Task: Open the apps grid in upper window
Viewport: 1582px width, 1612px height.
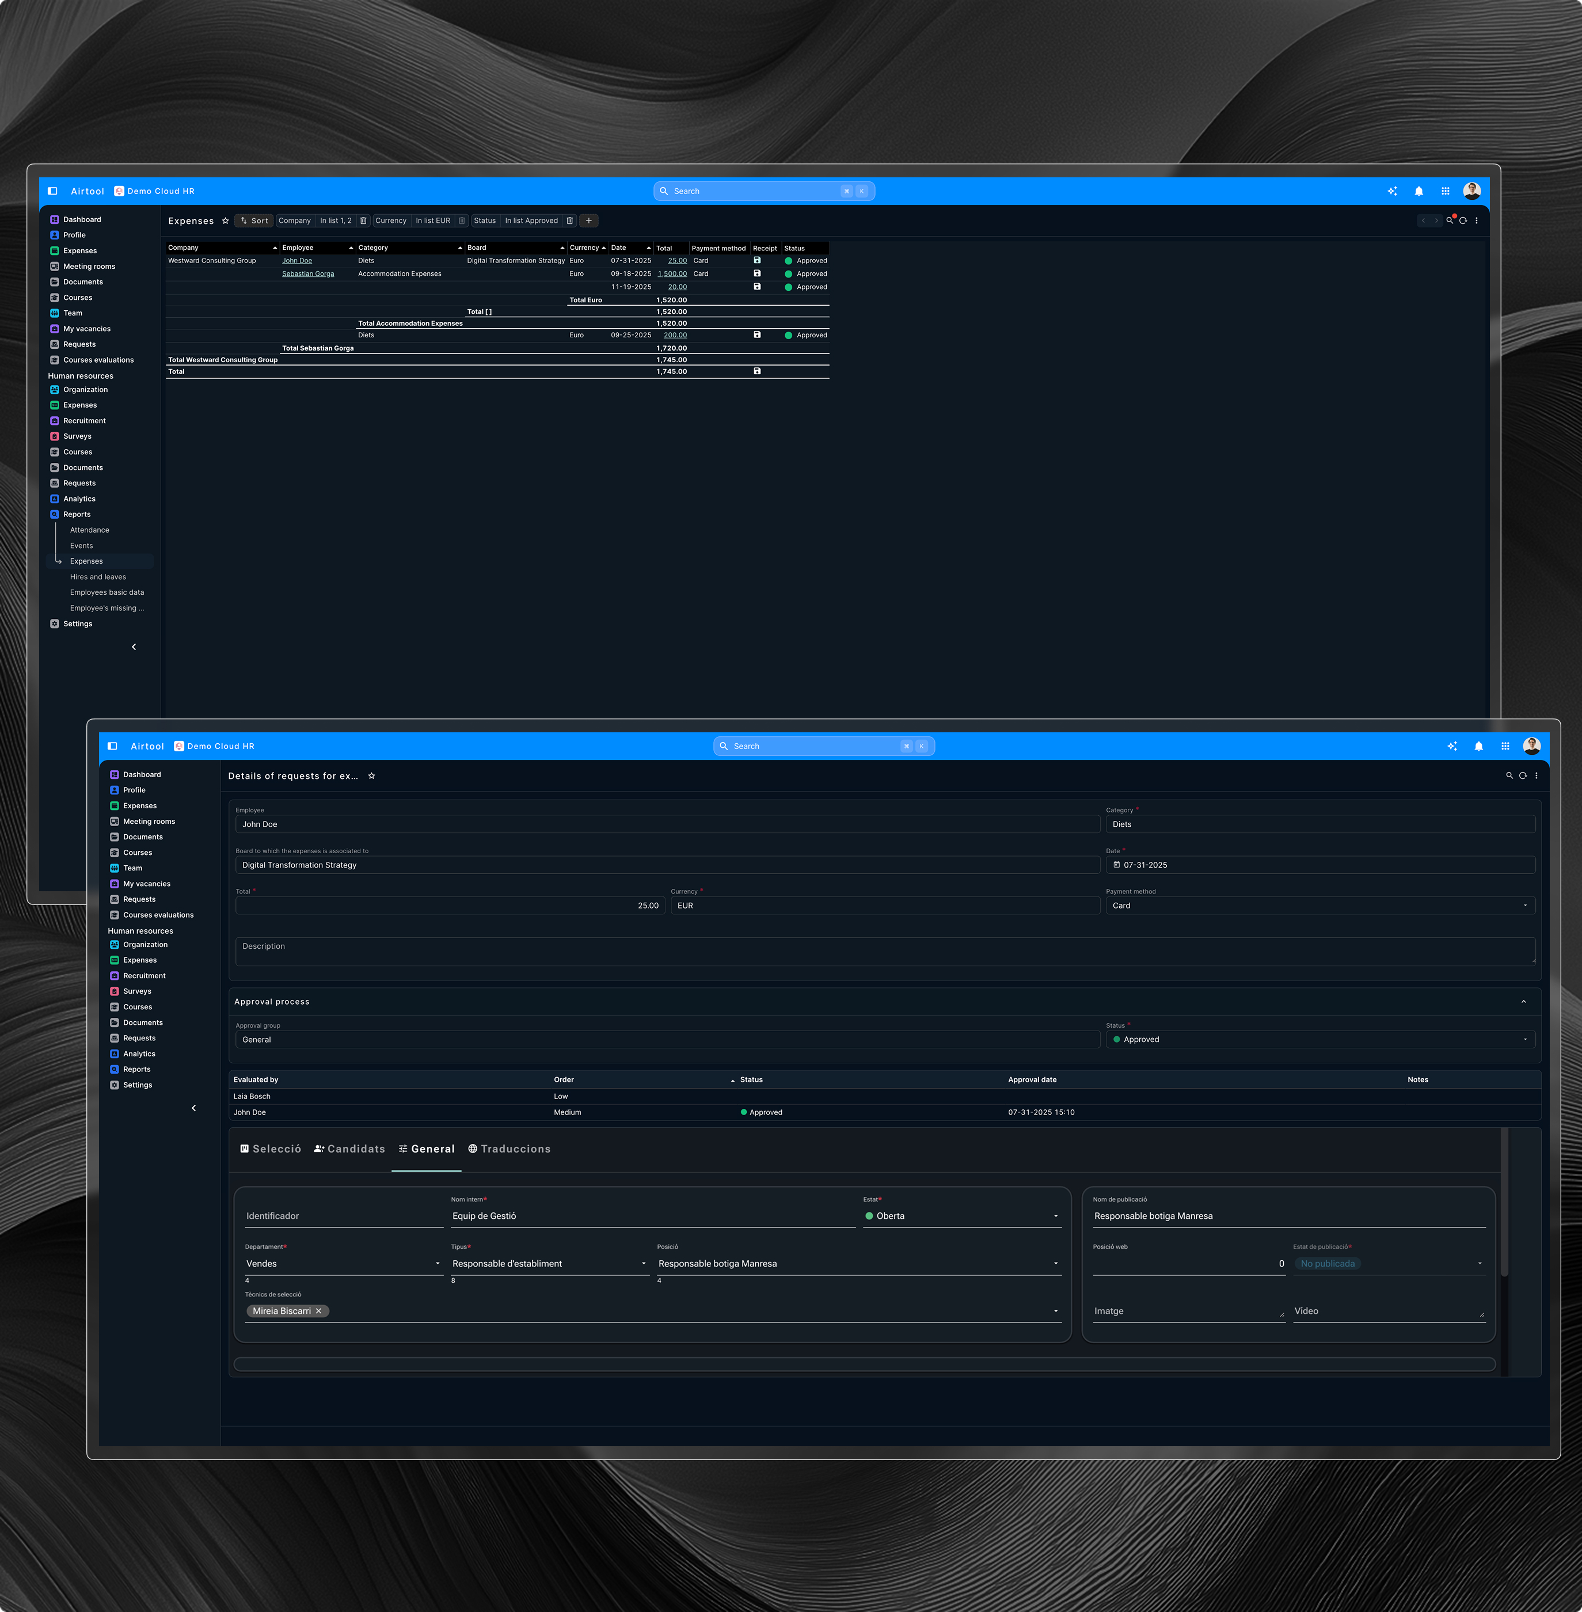Action: pos(1445,191)
